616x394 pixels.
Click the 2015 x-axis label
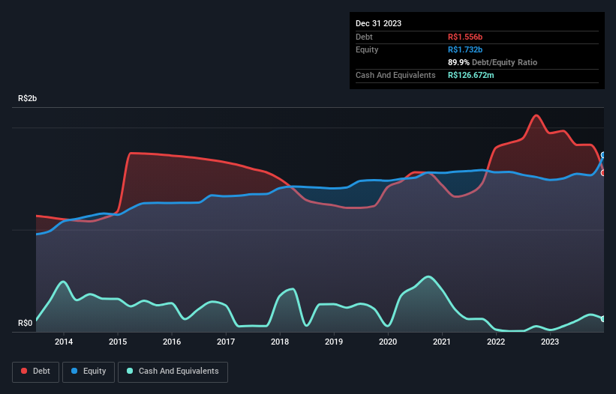point(118,342)
